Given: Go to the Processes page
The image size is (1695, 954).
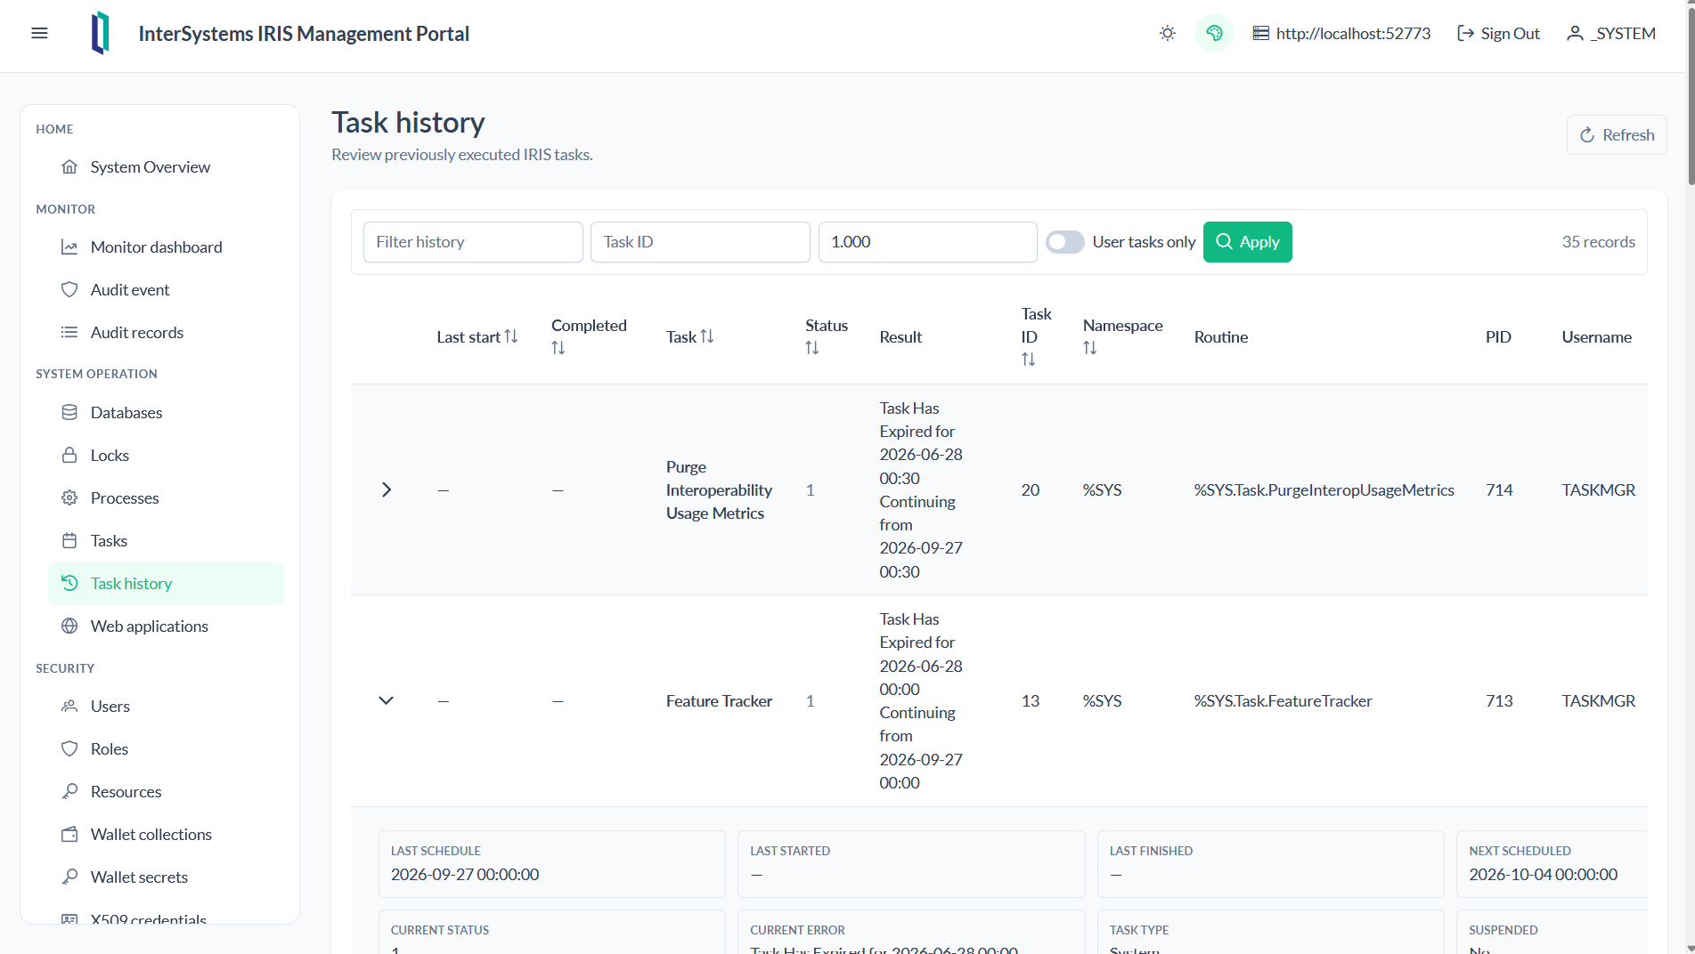Looking at the screenshot, I should 167,497.
